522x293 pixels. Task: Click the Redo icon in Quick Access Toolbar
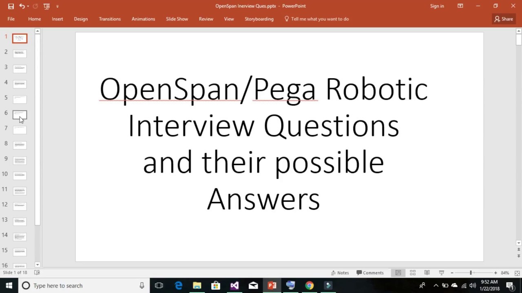coord(35,6)
